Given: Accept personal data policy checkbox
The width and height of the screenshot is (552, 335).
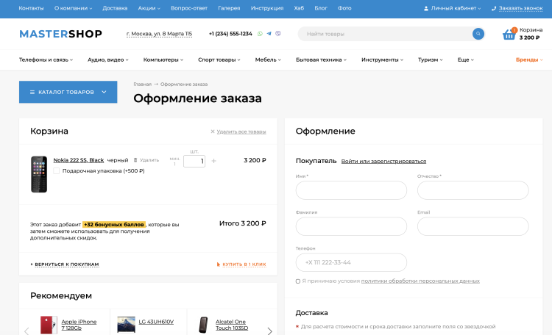Looking at the screenshot, I should [x=298, y=281].
